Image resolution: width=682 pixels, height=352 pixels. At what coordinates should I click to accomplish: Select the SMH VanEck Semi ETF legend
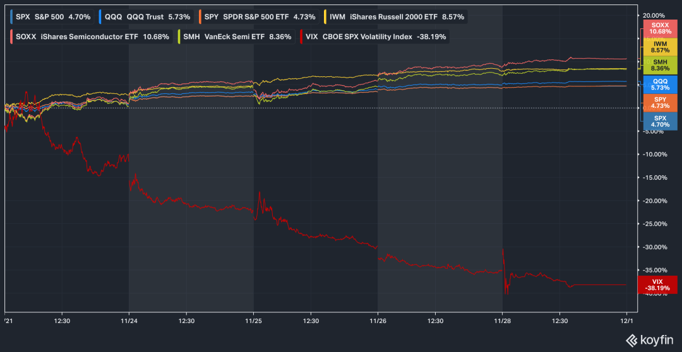pyautogui.click(x=236, y=37)
